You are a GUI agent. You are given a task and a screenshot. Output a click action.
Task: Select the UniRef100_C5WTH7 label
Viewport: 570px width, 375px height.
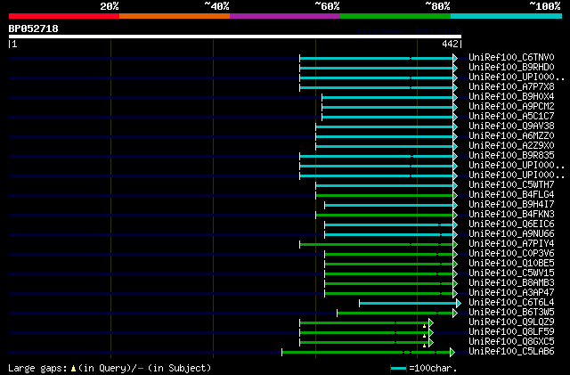click(x=511, y=185)
